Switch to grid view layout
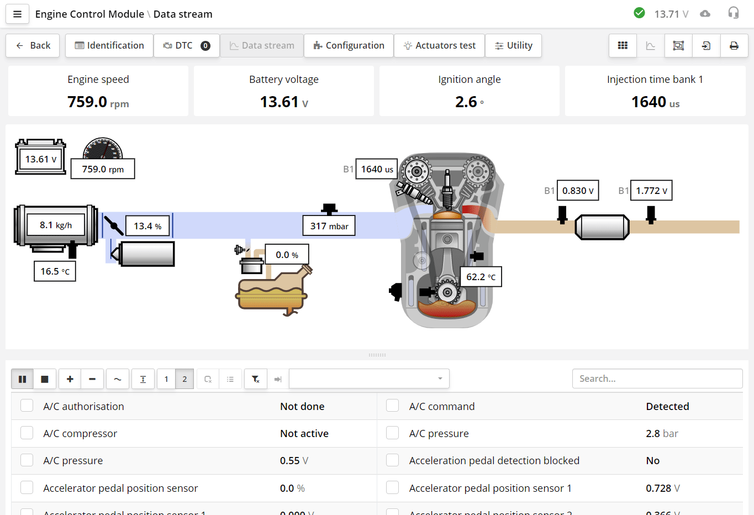754x515 pixels. [623, 45]
